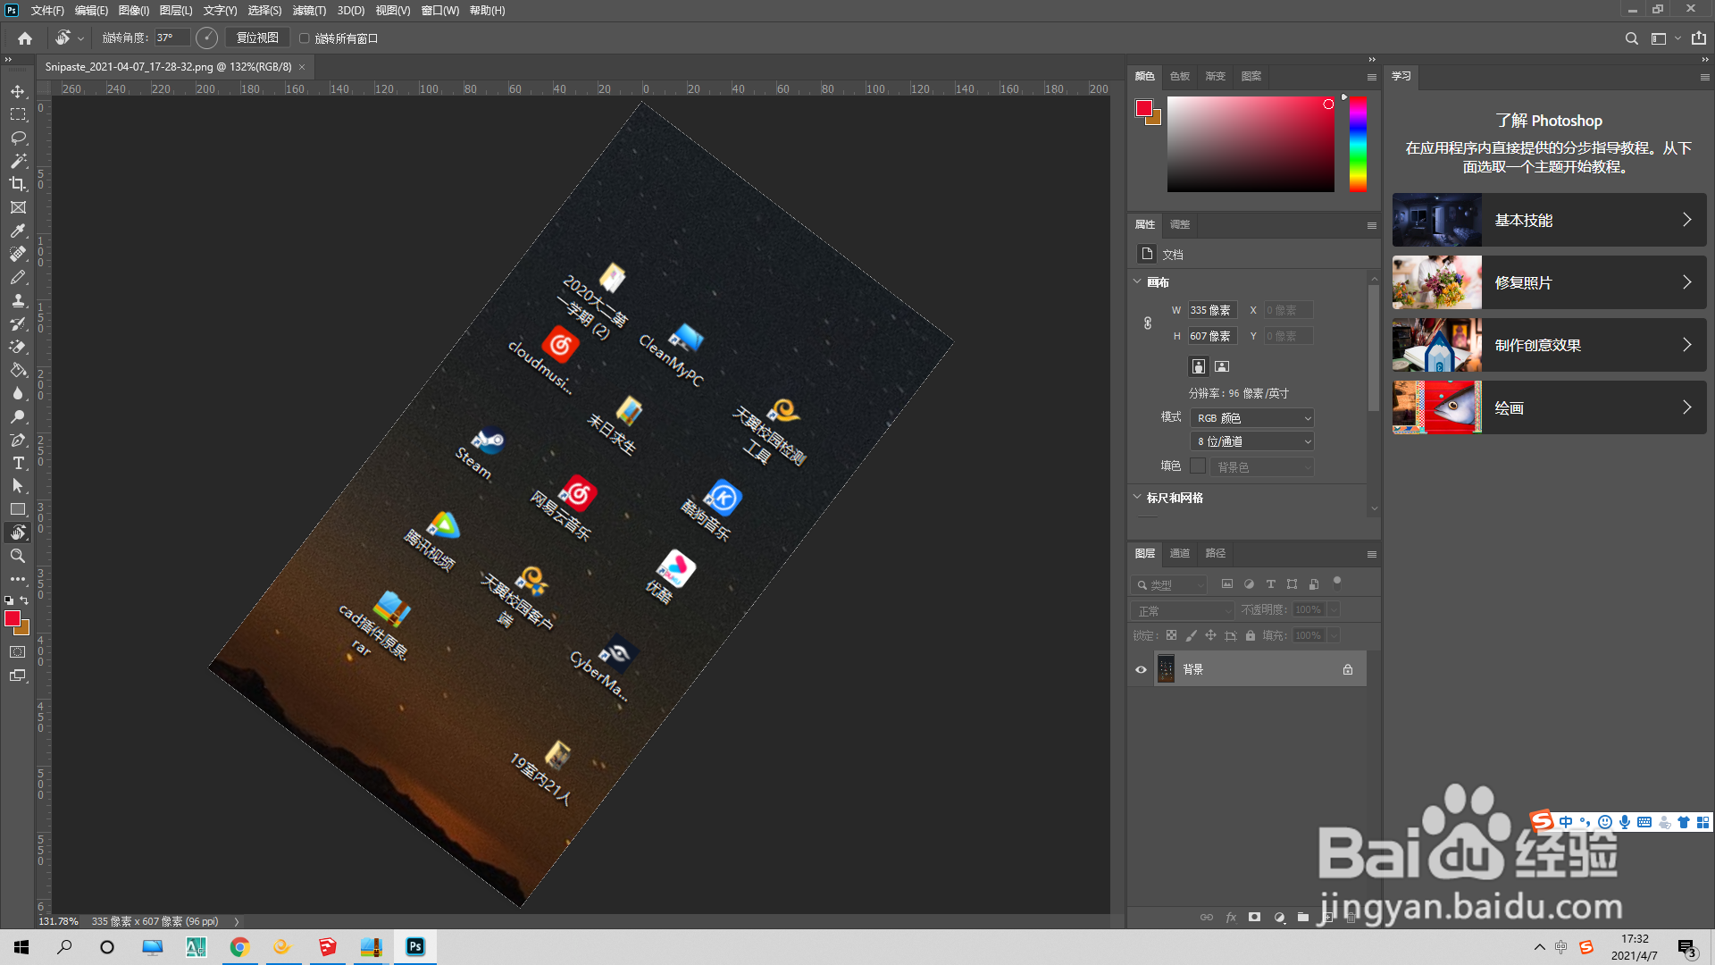Toggle type layer filter in Layers panel
Viewport: 1715px width, 965px height.
(1270, 584)
